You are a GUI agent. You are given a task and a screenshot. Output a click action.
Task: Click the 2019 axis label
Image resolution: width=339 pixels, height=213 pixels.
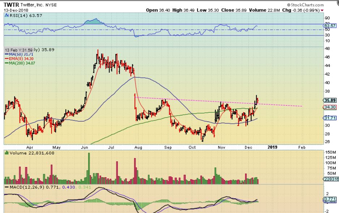point(273,147)
